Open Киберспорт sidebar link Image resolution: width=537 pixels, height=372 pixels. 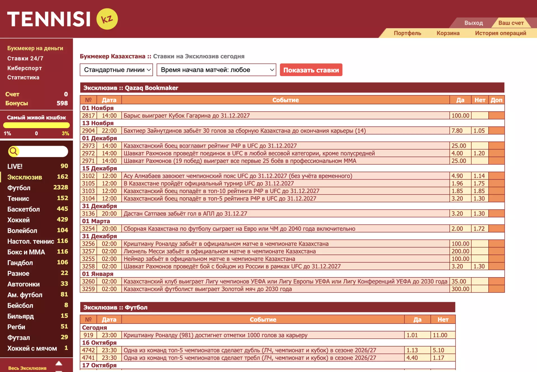click(25, 68)
